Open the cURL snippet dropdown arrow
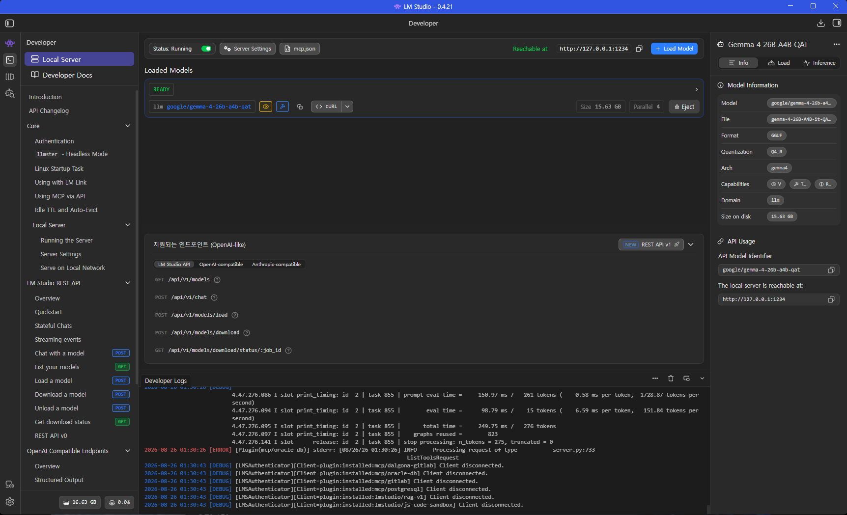This screenshot has height=515, width=847. 347,107
